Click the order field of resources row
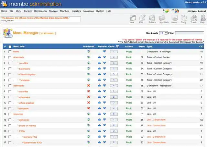Image resolution: width=207 pixels, height=147 pixels. (114, 114)
